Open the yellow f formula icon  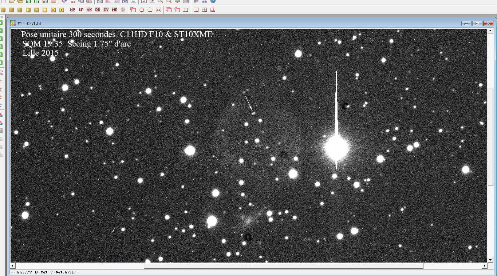pyautogui.click(x=62, y=10)
